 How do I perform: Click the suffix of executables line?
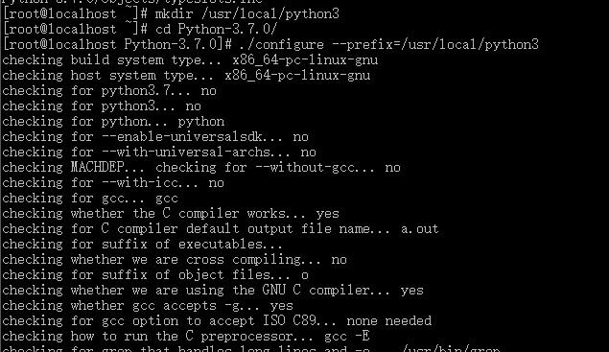point(142,245)
